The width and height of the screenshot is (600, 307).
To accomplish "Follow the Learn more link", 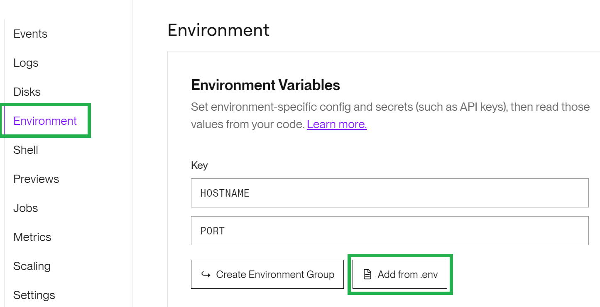I will tap(337, 124).
